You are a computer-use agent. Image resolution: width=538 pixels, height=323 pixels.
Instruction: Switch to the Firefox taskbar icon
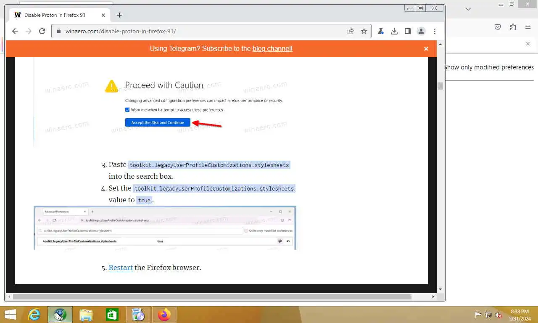164,315
